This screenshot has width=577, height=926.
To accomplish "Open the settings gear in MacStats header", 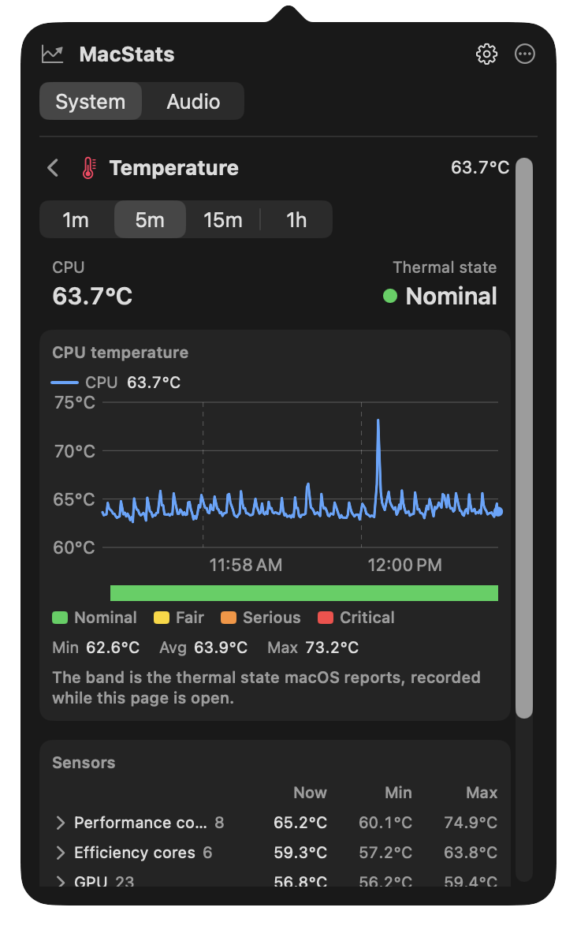I will coord(486,54).
